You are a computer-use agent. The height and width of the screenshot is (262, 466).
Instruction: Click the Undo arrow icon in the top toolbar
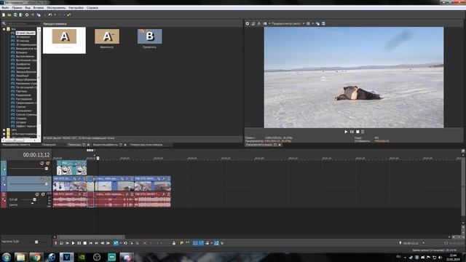click(50, 15)
